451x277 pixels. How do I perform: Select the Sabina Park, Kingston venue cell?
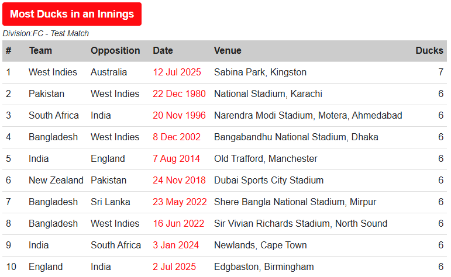pos(260,72)
